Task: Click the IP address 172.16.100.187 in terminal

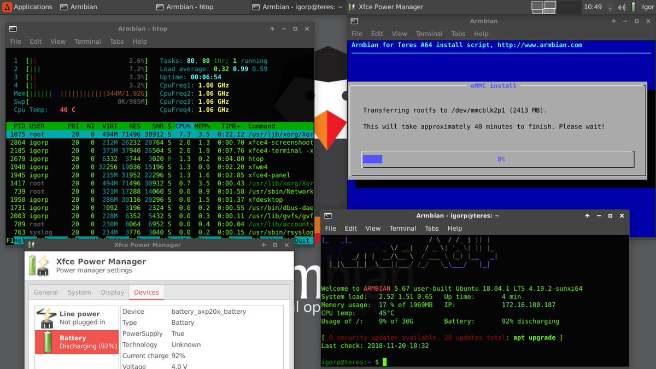Action: (529, 305)
